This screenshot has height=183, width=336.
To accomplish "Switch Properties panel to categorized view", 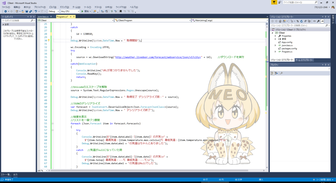I will pyautogui.click(x=272, y=73).
